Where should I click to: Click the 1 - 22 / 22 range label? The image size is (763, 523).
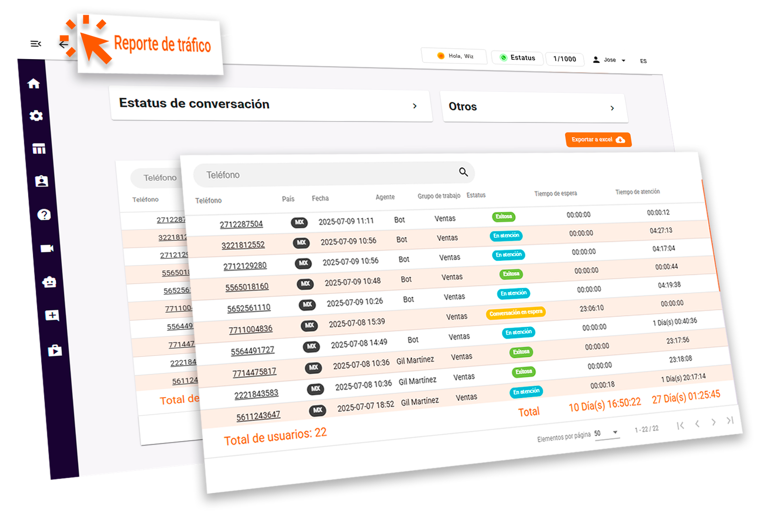tap(647, 429)
